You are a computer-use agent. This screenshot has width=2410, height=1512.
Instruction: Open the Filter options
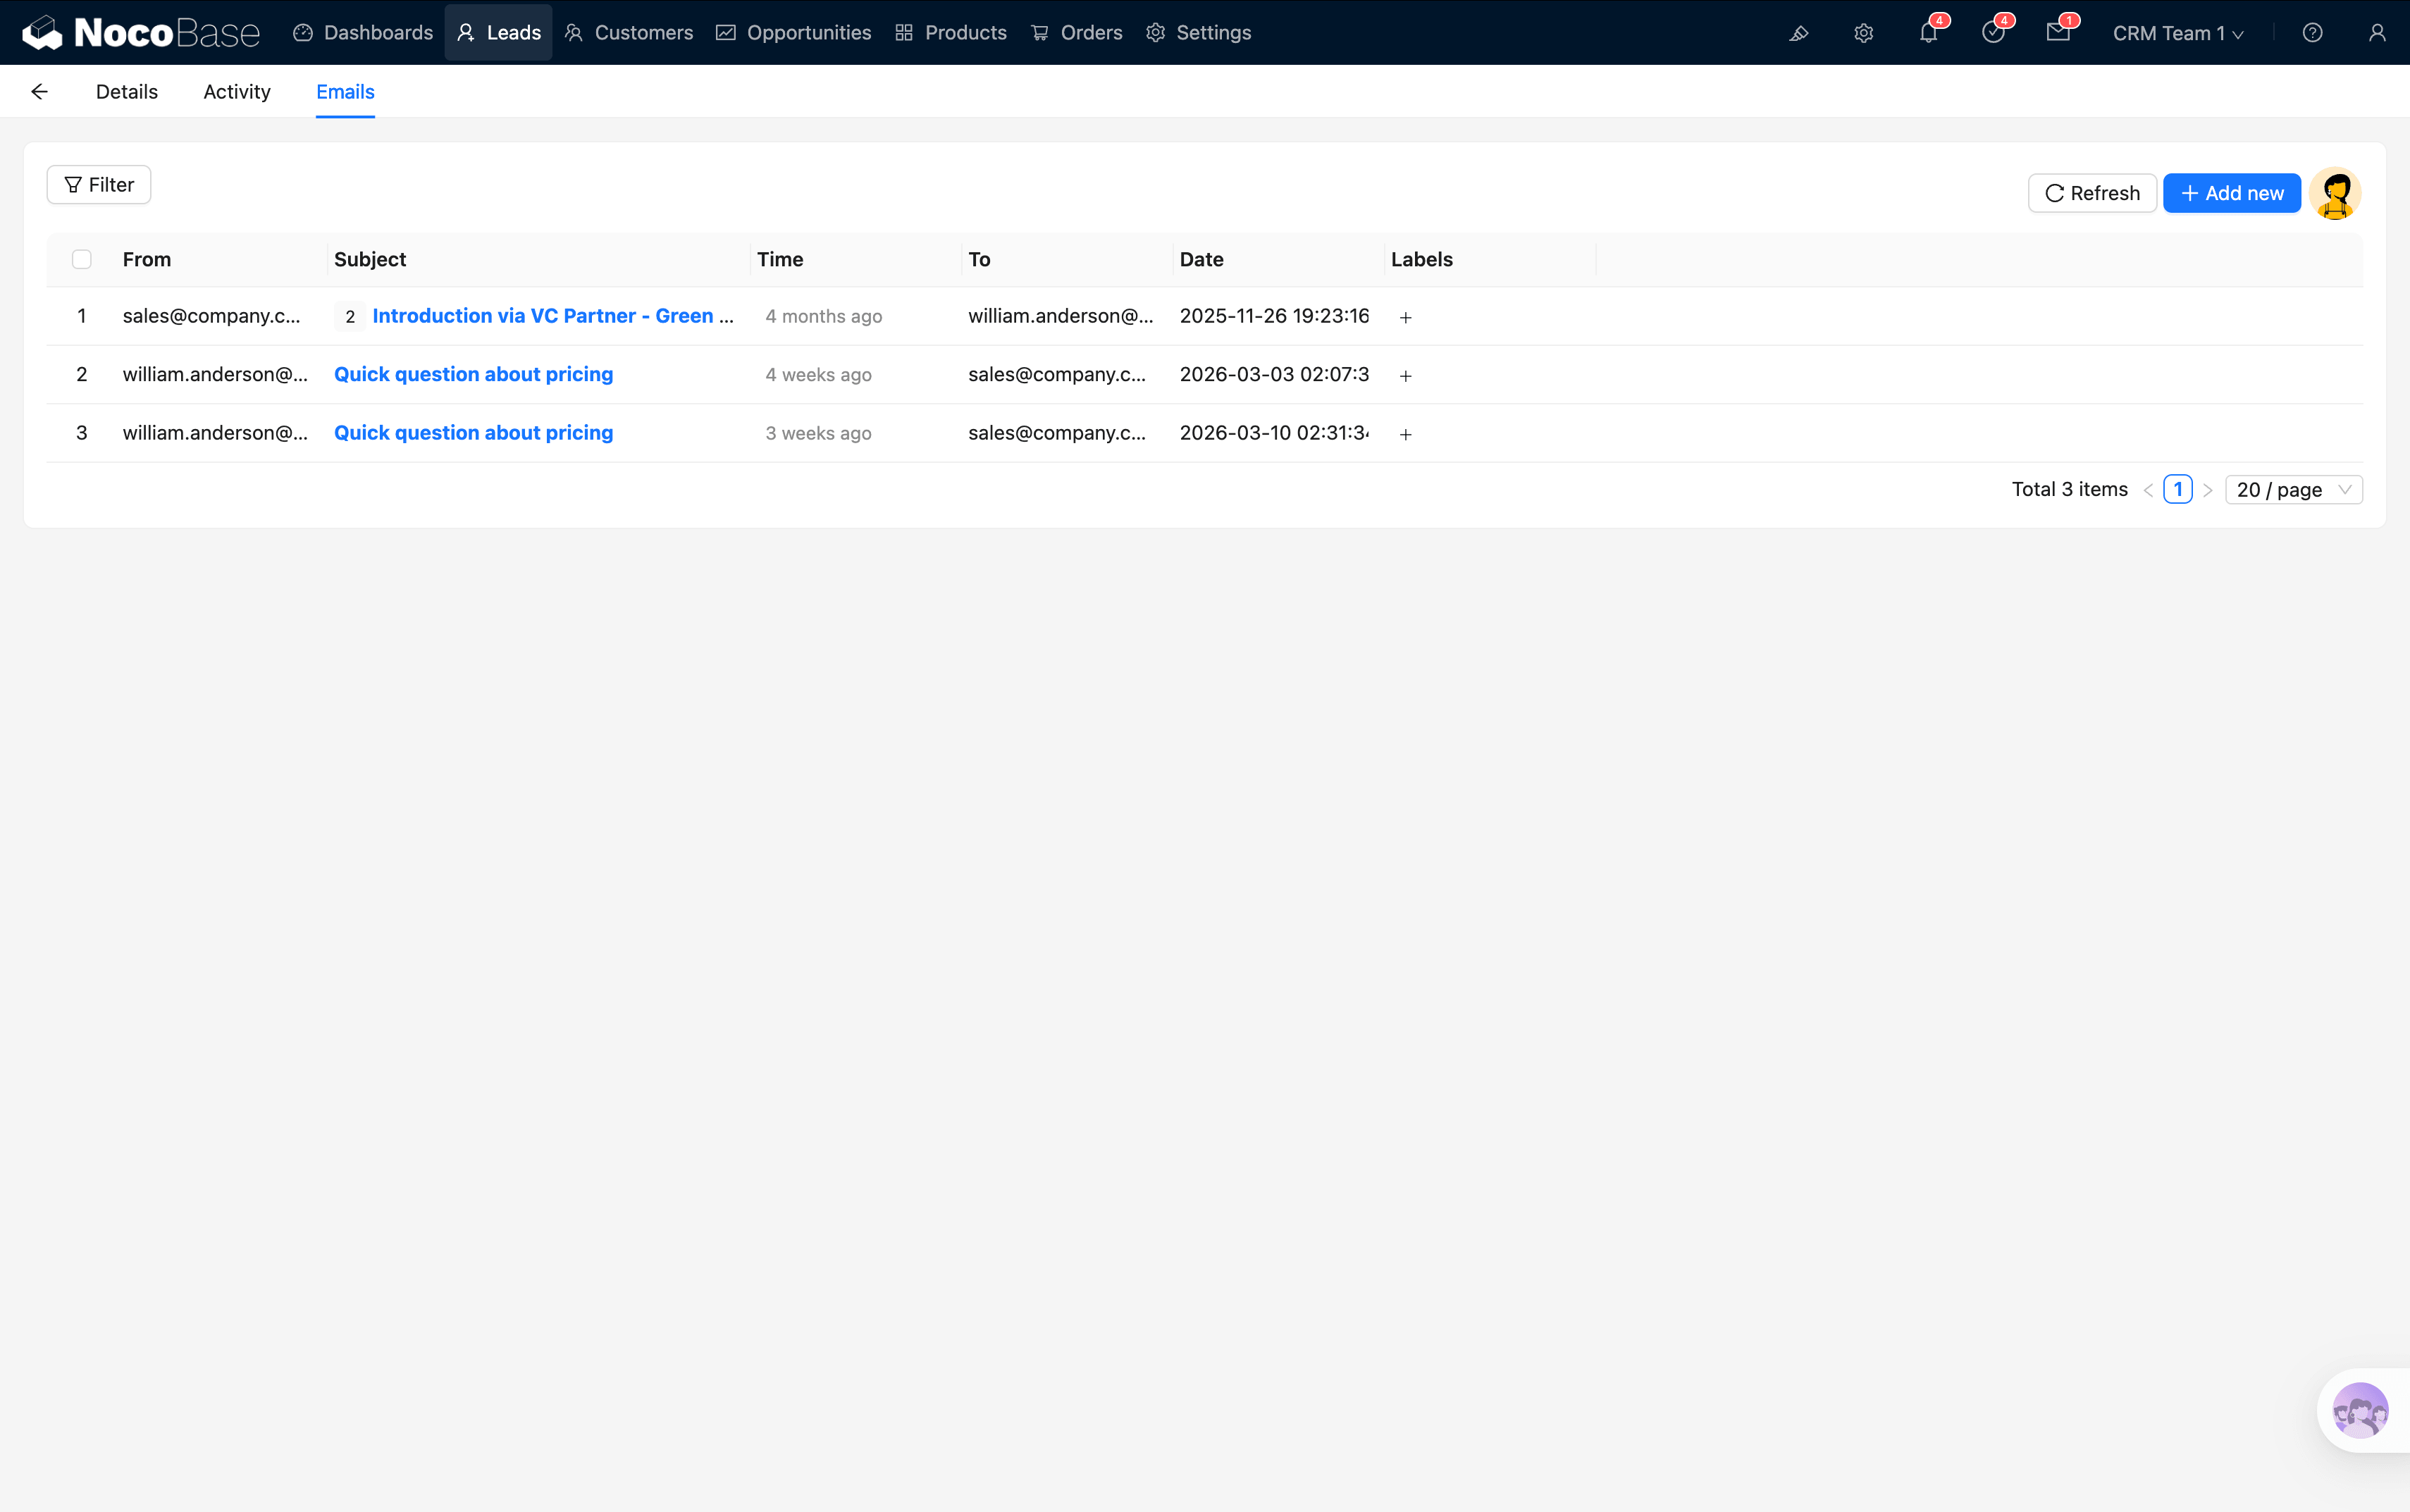point(99,185)
